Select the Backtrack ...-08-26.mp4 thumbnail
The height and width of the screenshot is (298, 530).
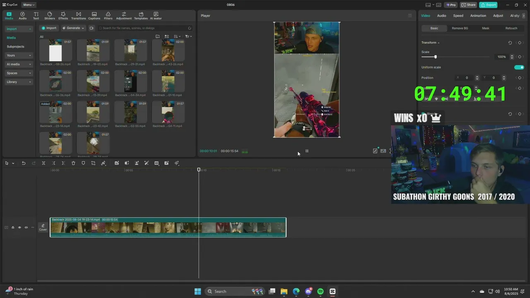tap(55, 50)
